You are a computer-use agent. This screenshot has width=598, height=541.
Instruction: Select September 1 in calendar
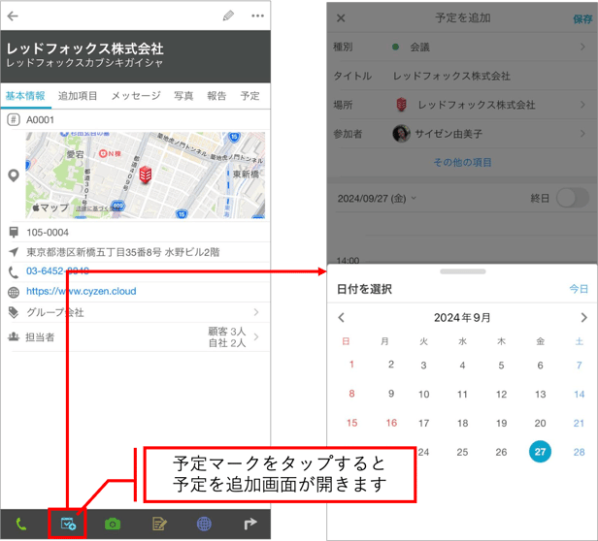(x=351, y=365)
